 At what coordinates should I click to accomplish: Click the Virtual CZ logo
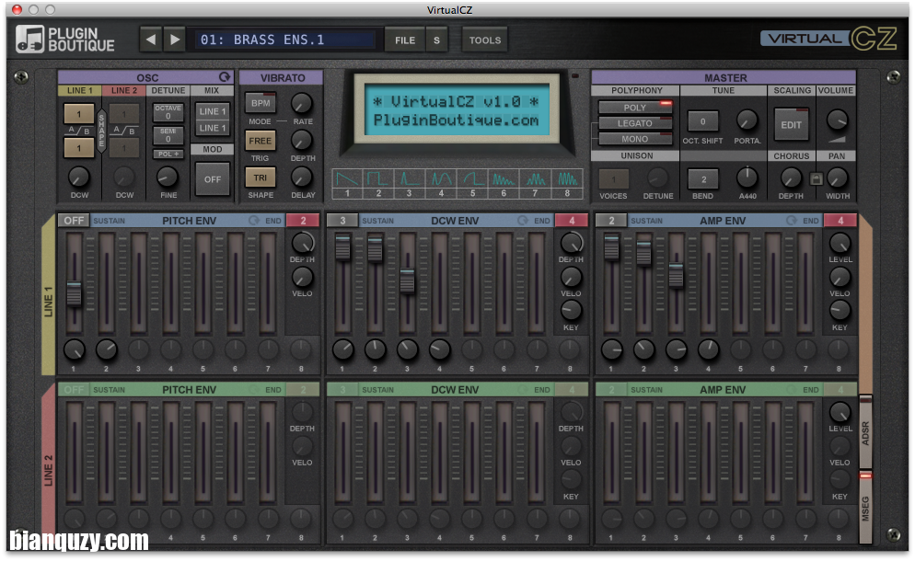pyautogui.click(x=828, y=39)
